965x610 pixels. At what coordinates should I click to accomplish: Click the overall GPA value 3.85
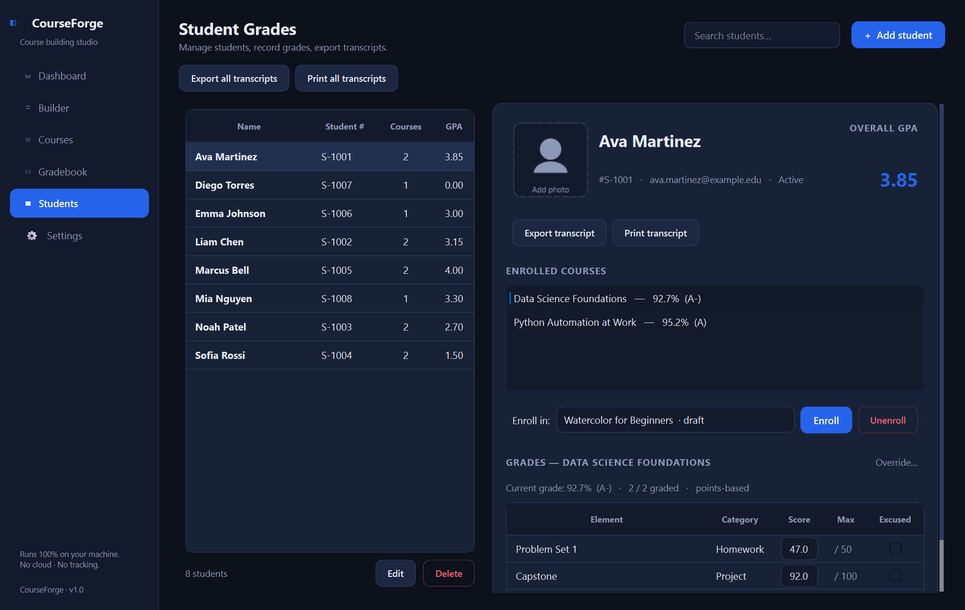coord(898,180)
